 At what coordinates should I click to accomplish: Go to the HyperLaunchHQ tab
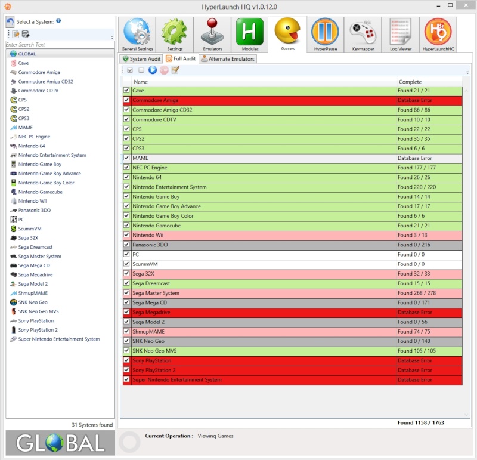[x=438, y=35]
